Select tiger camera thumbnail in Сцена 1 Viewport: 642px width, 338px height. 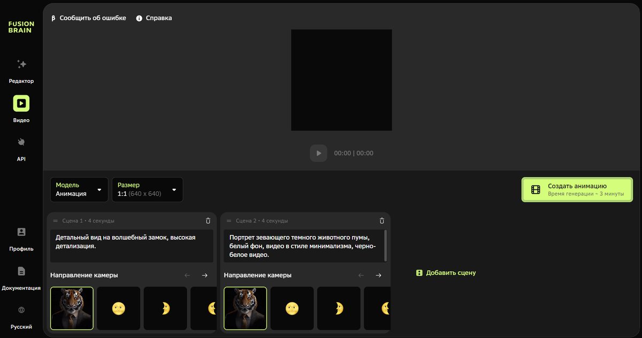pos(72,308)
